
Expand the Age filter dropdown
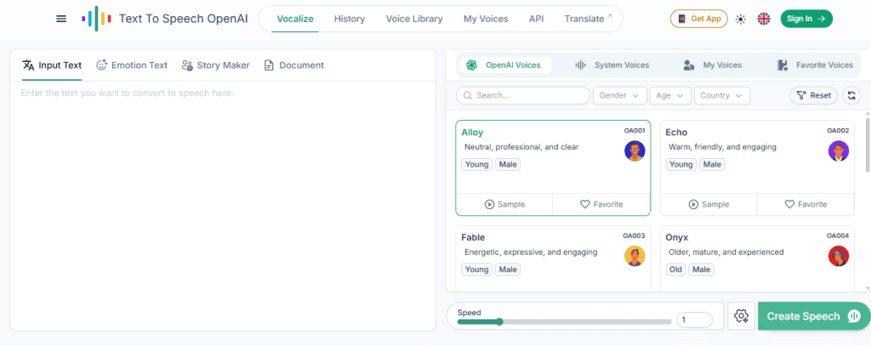tap(670, 95)
